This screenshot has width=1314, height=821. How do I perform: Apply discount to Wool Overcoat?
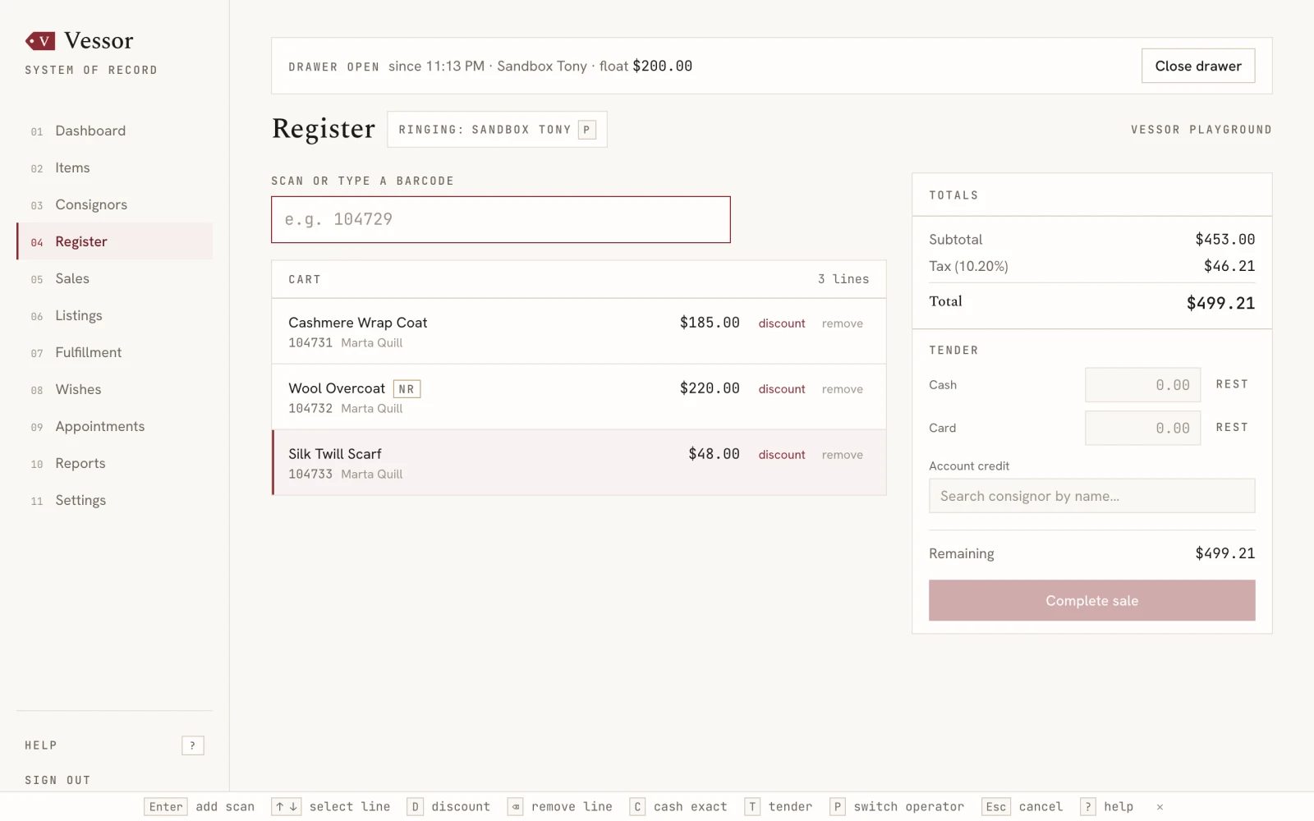[x=781, y=389]
